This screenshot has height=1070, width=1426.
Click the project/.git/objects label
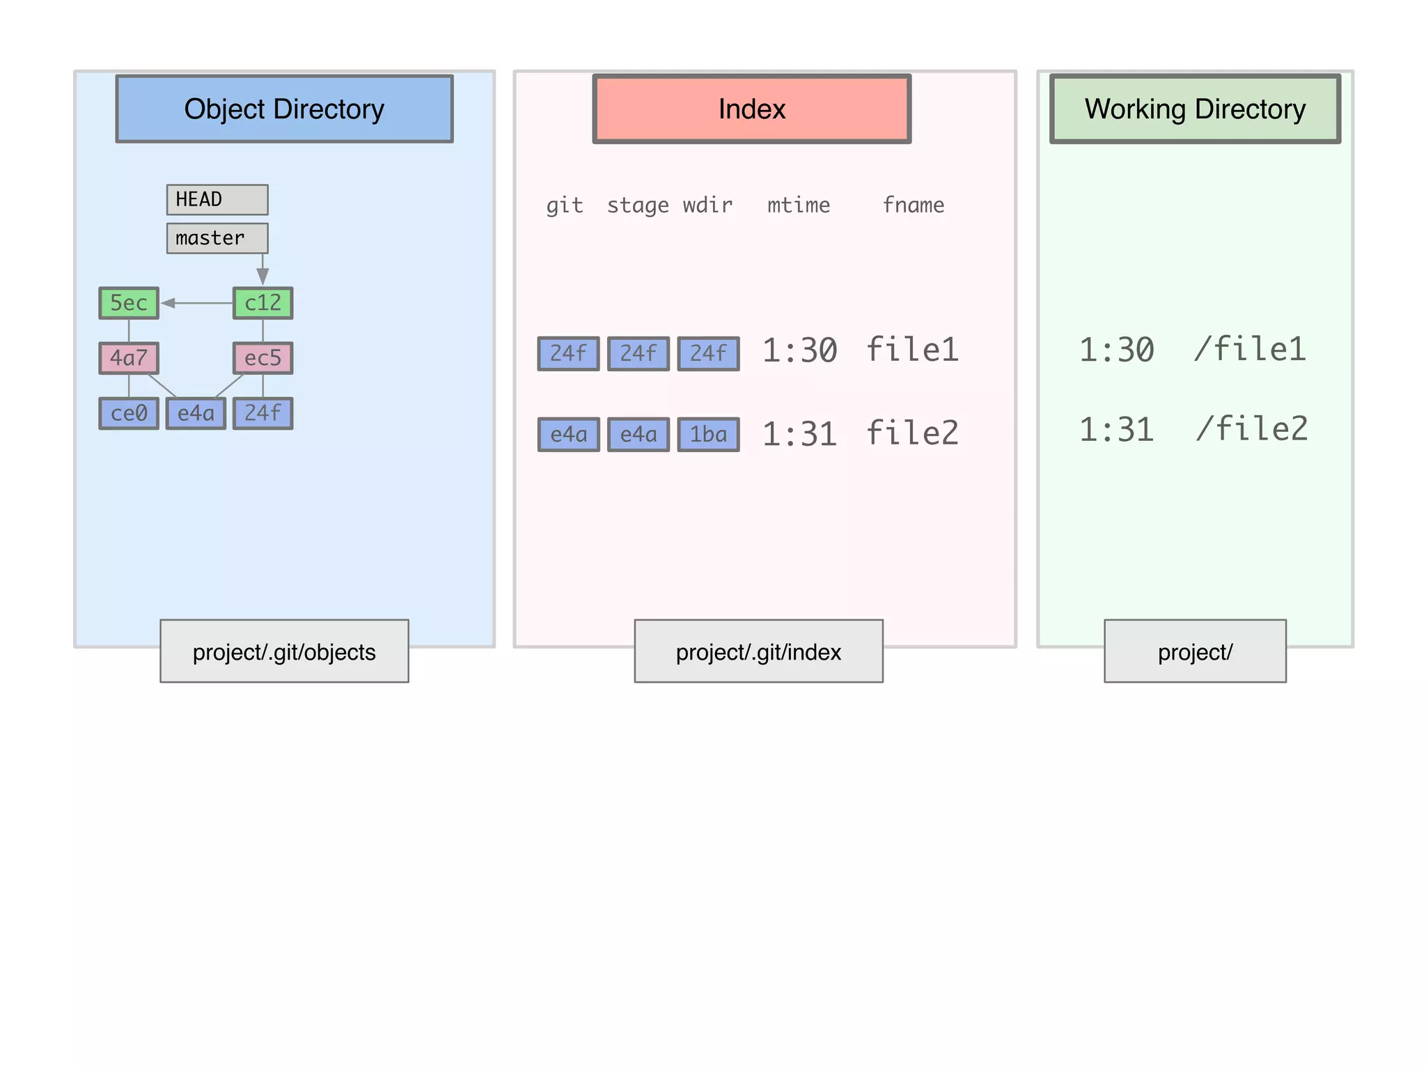(284, 651)
